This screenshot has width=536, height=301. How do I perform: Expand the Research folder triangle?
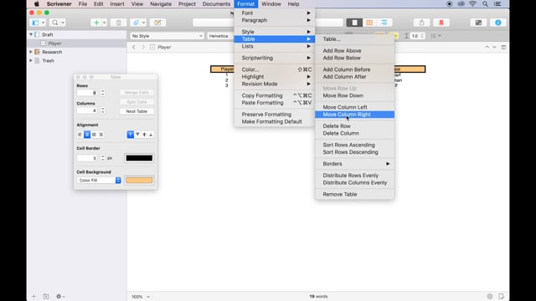pos(31,52)
